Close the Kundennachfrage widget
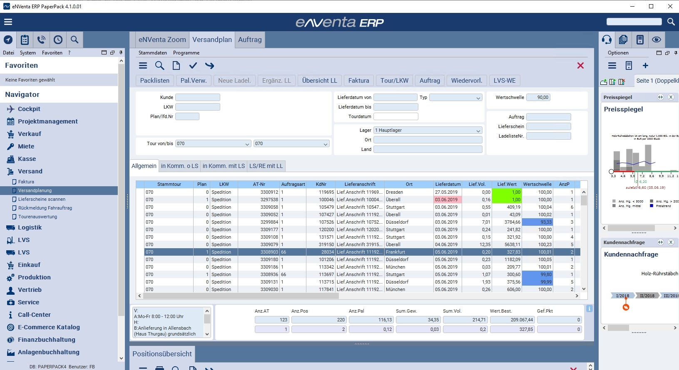 pyautogui.click(x=671, y=242)
